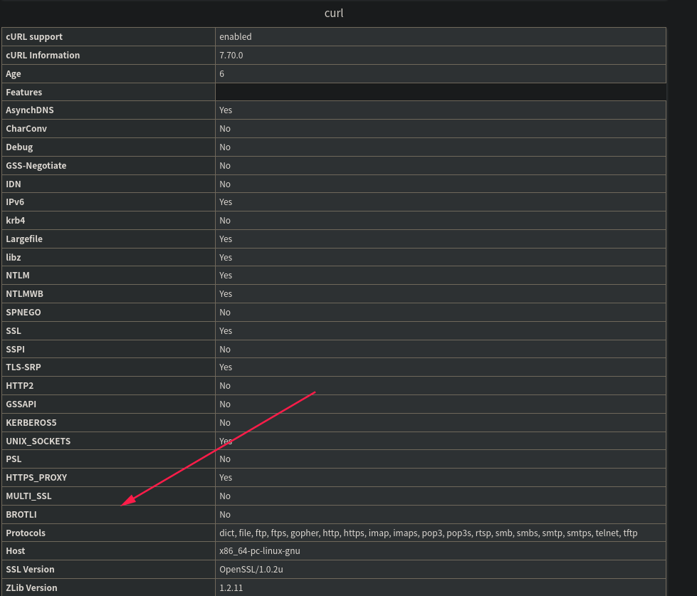
Task: Click the "IDN" feature label
Action: [14, 184]
